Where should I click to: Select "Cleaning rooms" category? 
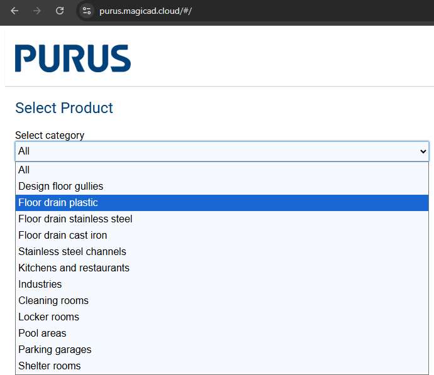(x=222, y=300)
